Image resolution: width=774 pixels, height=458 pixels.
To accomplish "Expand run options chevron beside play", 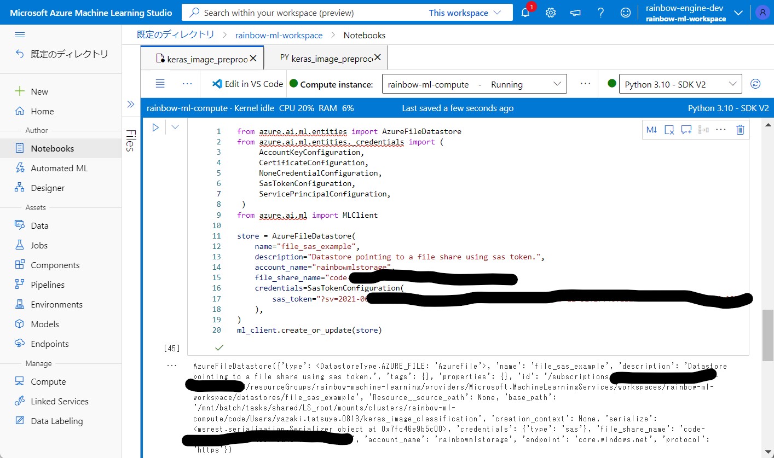I will pyautogui.click(x=175, y=127).
